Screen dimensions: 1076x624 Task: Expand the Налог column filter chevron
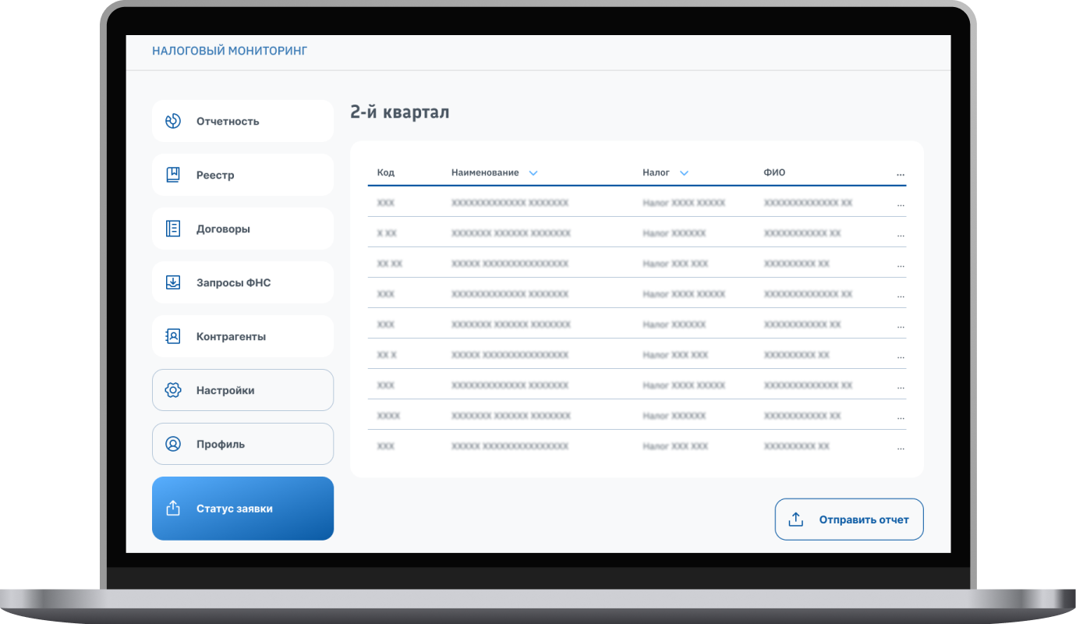click(x=684, y=173)
